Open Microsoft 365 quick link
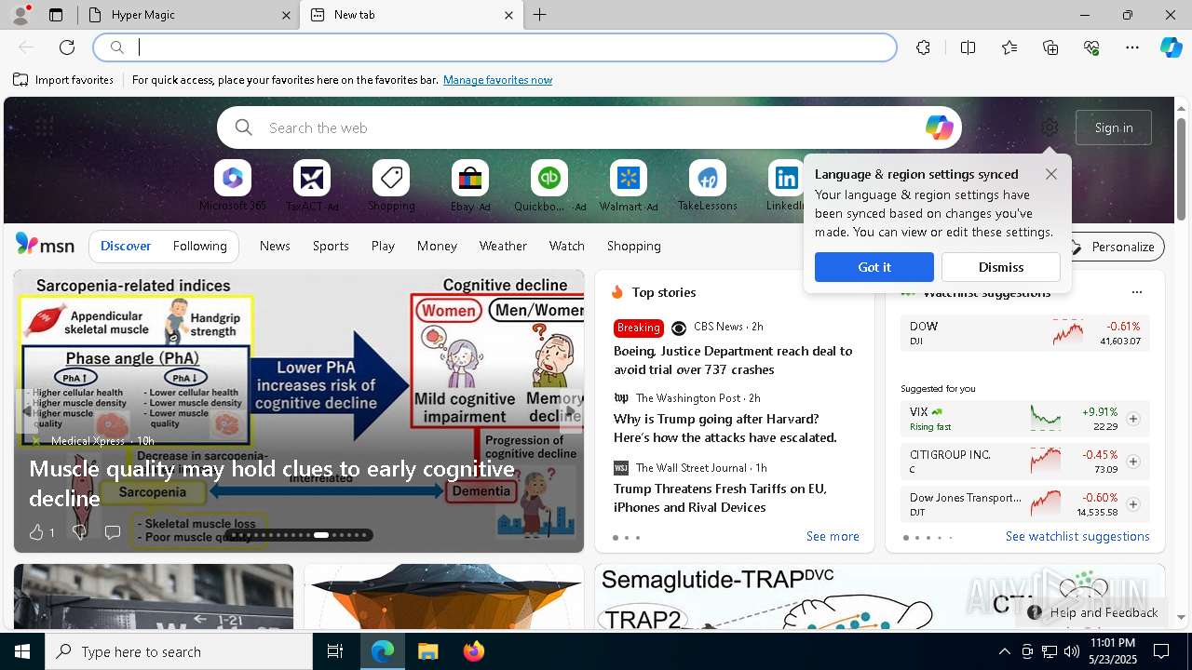 233,186
